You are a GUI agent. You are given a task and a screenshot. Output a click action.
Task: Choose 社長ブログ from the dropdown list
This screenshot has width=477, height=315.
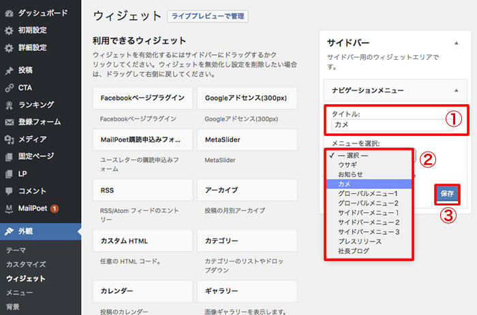(x=355, y=250)
